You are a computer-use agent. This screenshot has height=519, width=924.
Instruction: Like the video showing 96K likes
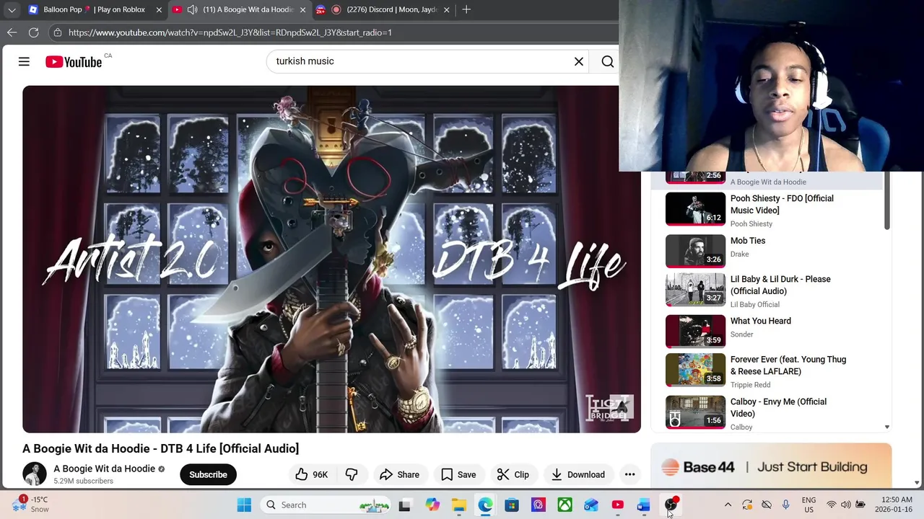click(311, 474)
